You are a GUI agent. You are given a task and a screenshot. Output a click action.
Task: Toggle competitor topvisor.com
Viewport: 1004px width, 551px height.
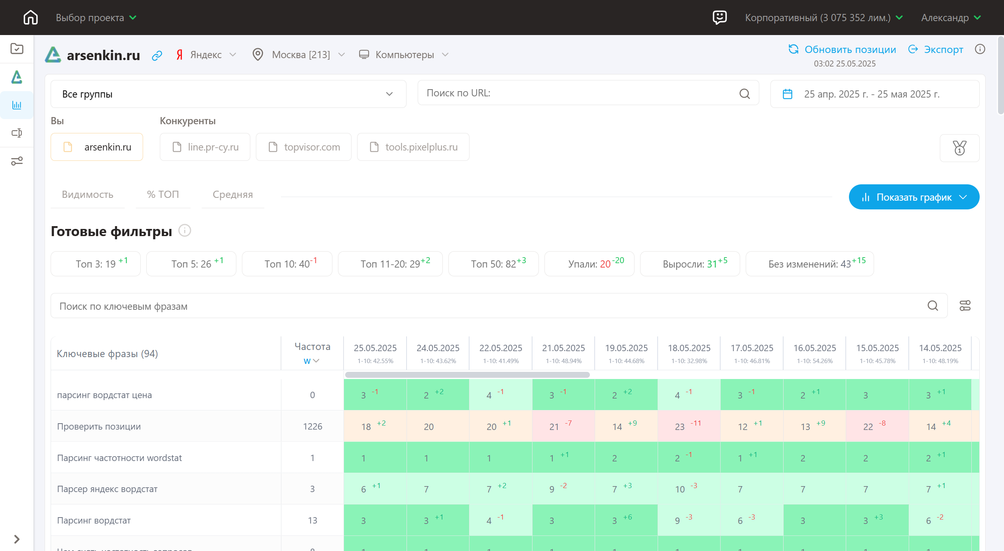pos(303,147)
